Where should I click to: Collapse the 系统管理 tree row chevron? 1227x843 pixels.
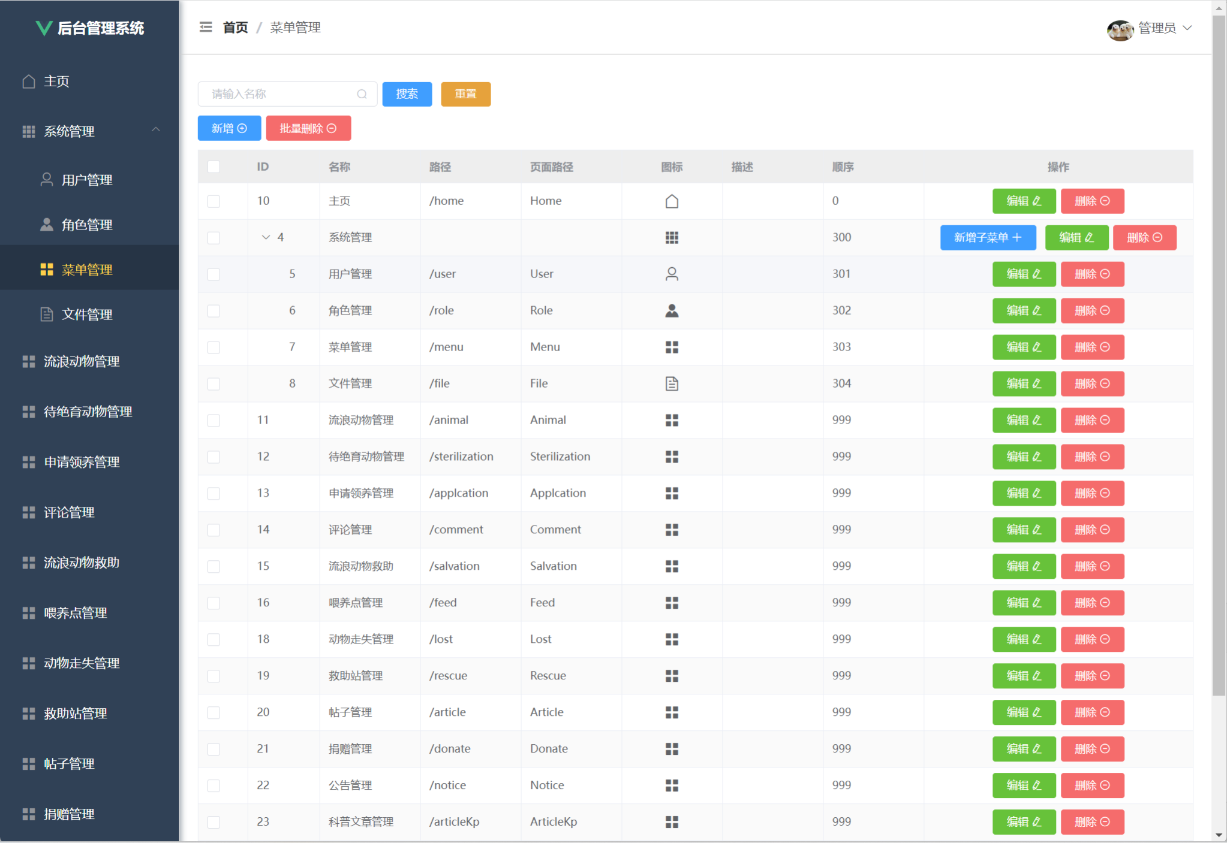coord(266,237)
